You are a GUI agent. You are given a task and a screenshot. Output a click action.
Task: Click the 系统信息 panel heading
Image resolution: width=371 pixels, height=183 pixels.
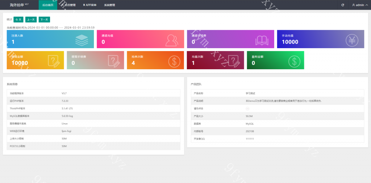(12, 84)
